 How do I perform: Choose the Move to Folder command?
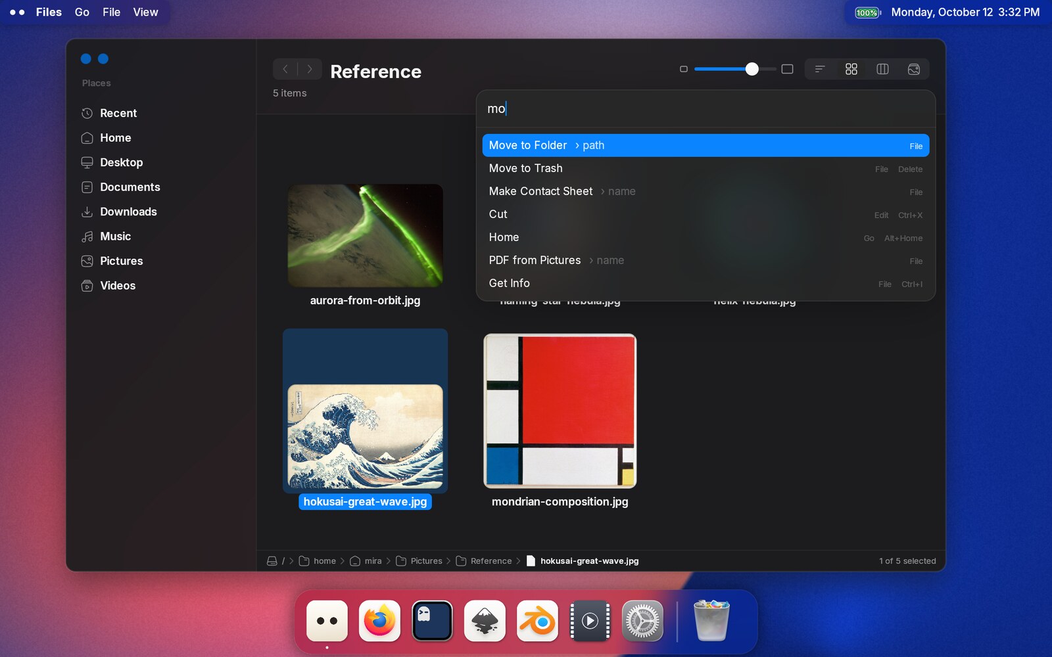(x=705, y=145)
